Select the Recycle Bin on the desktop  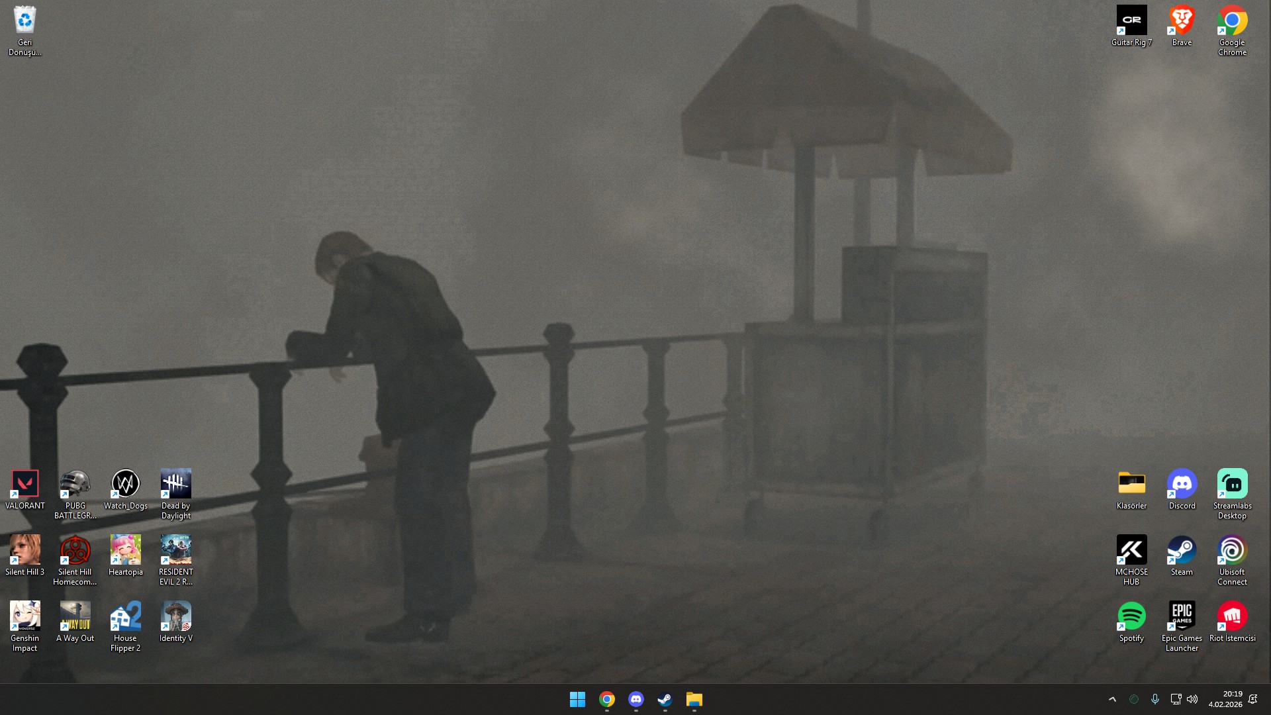[x=25, y=21]
